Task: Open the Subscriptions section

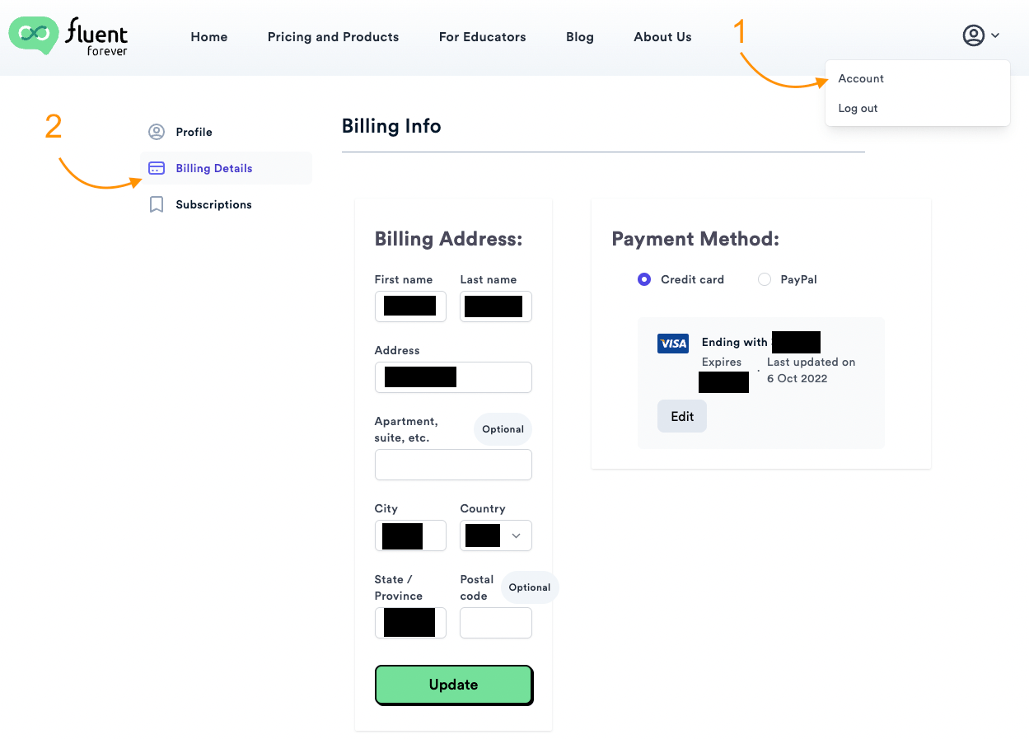Action: click(x=213, y=203)
